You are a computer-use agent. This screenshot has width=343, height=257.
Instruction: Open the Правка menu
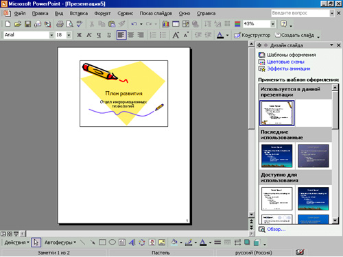pos(40,14)
